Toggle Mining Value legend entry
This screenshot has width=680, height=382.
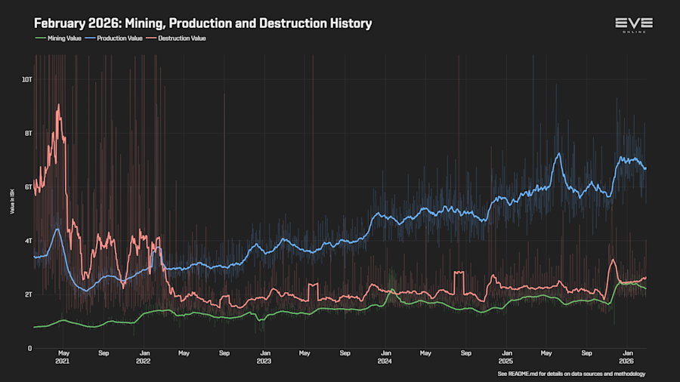pos(58,38)
